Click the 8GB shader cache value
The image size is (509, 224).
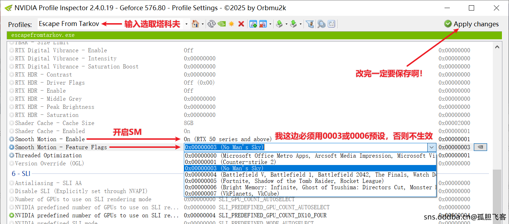(188, 123)
